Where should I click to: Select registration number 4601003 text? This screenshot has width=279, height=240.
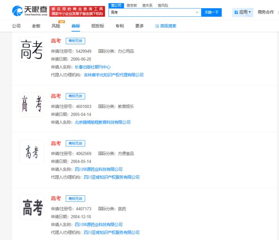click(83, 106)
